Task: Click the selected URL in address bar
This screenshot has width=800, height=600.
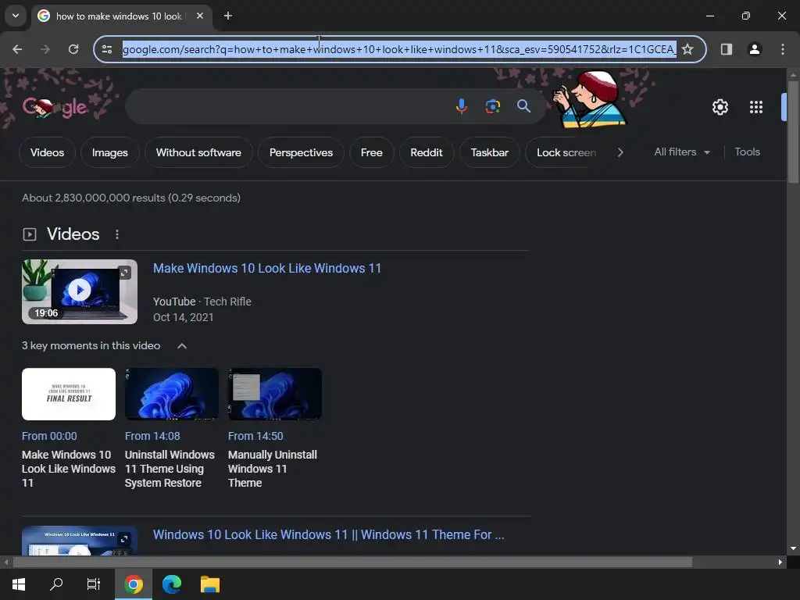Action: (x=399, y=49)
